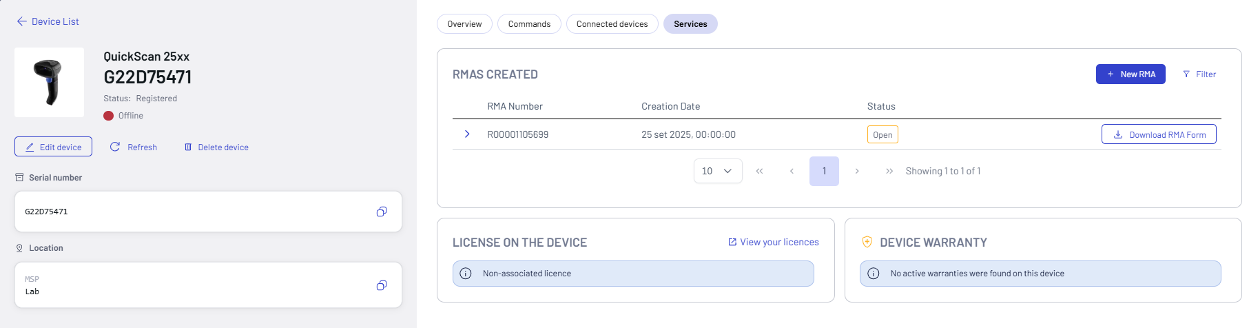
Task: Copy the MSP Lab location value
Action: 381,285
